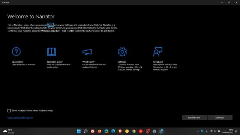Open the yellow circle app in taskbar
This screenshot has width=240, height=135.
click(127, 131)
